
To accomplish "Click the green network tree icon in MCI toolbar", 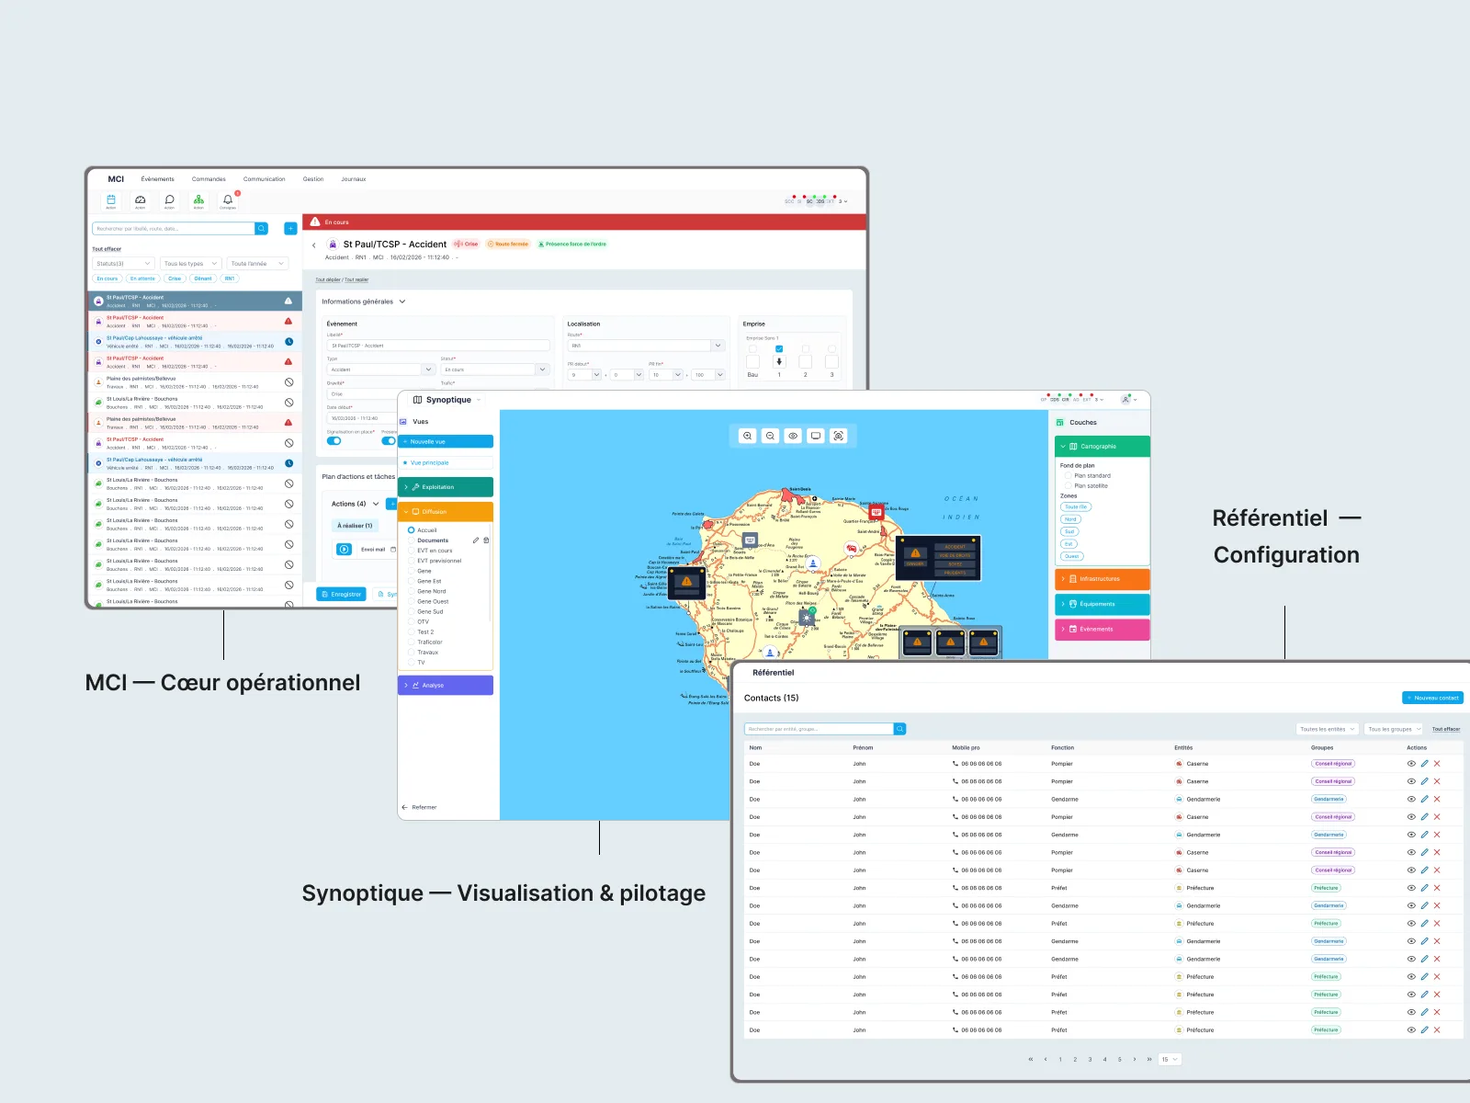I will point(198,199).
